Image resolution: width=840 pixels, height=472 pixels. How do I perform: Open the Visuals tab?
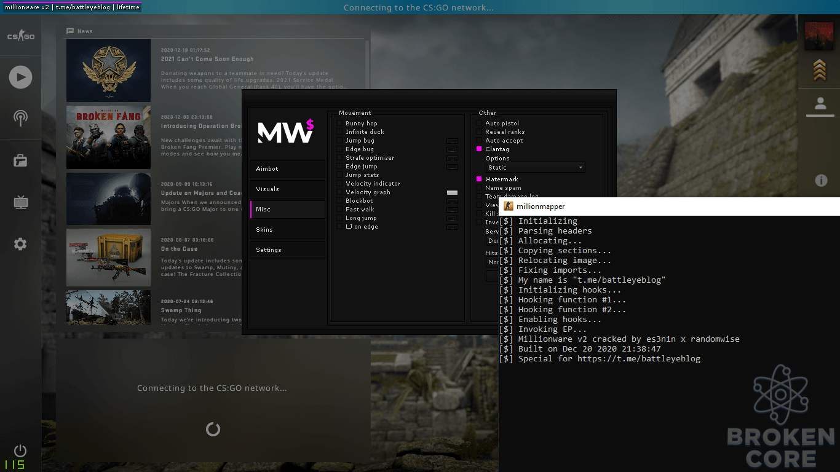pyautogui.click(x=288, y=189)
